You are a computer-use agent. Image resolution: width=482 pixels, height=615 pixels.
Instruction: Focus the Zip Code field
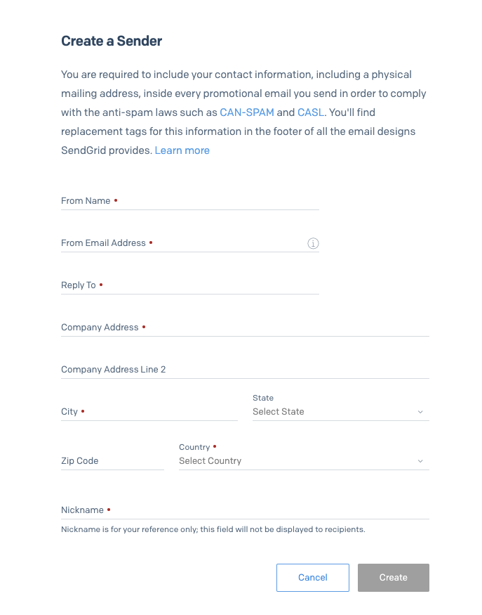tap(112, 461)
